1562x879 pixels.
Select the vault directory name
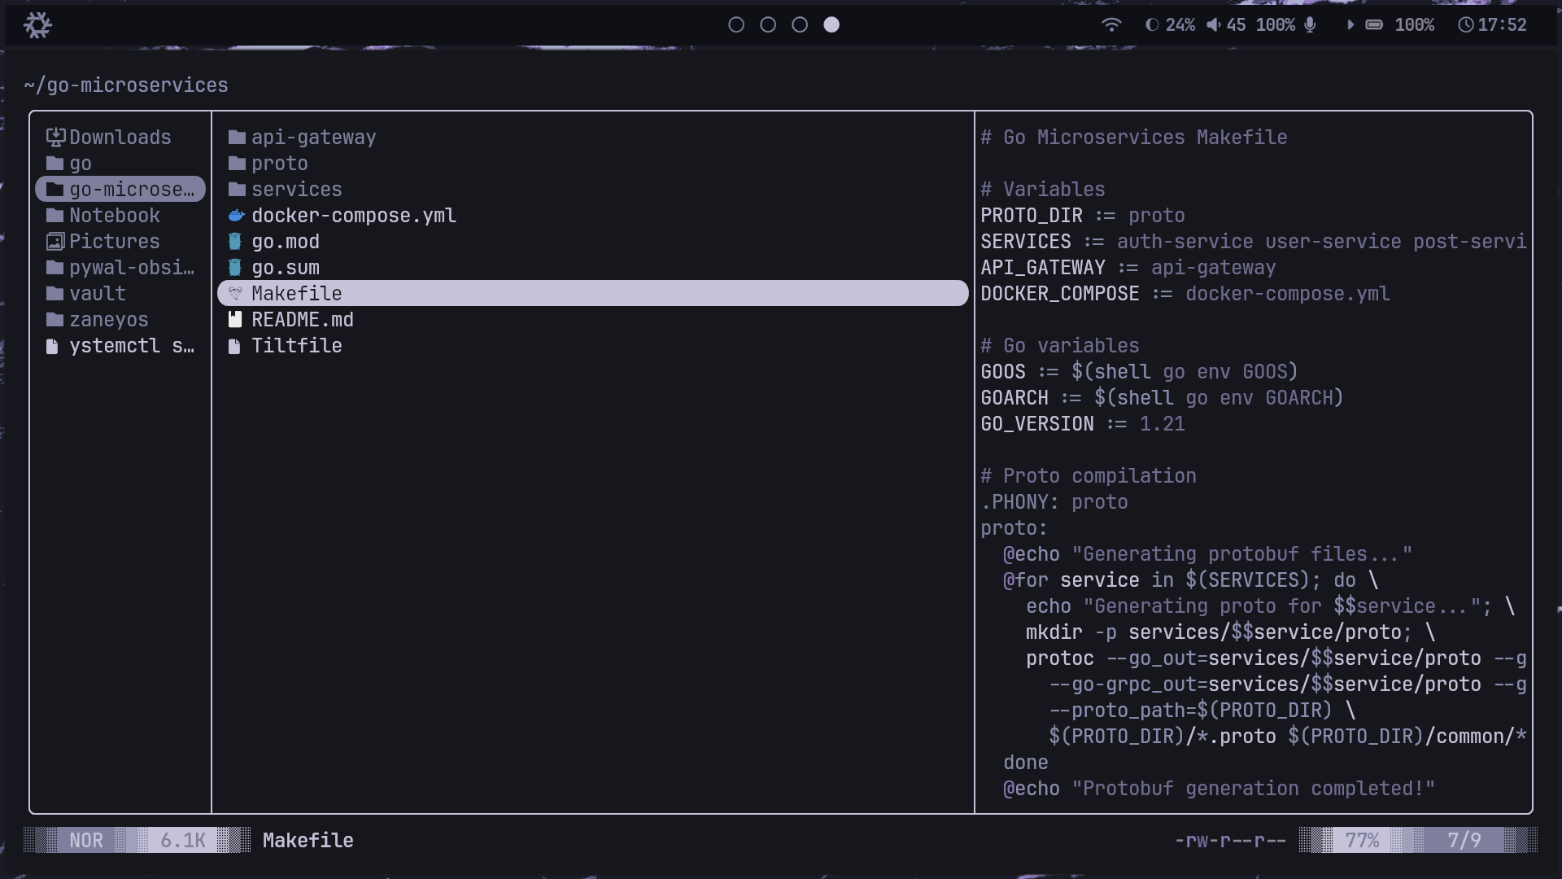pyautogui.click(x=98, y=293)
